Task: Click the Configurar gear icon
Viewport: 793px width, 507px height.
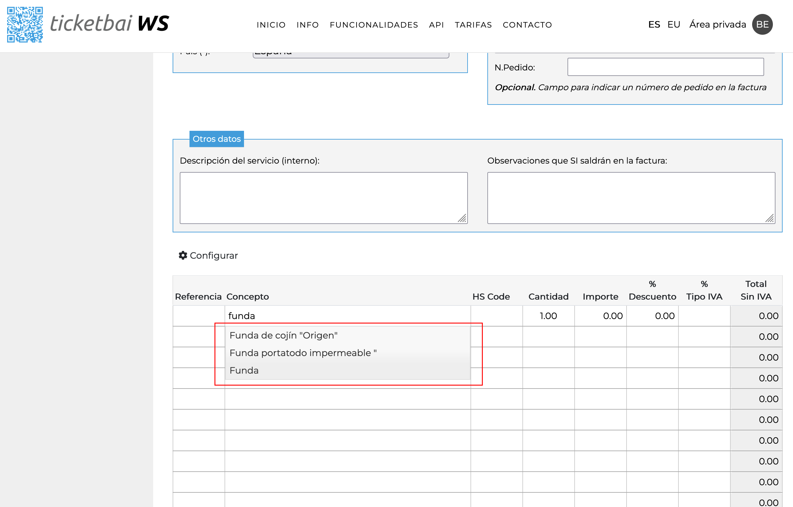Action: [x=183, y=255]
